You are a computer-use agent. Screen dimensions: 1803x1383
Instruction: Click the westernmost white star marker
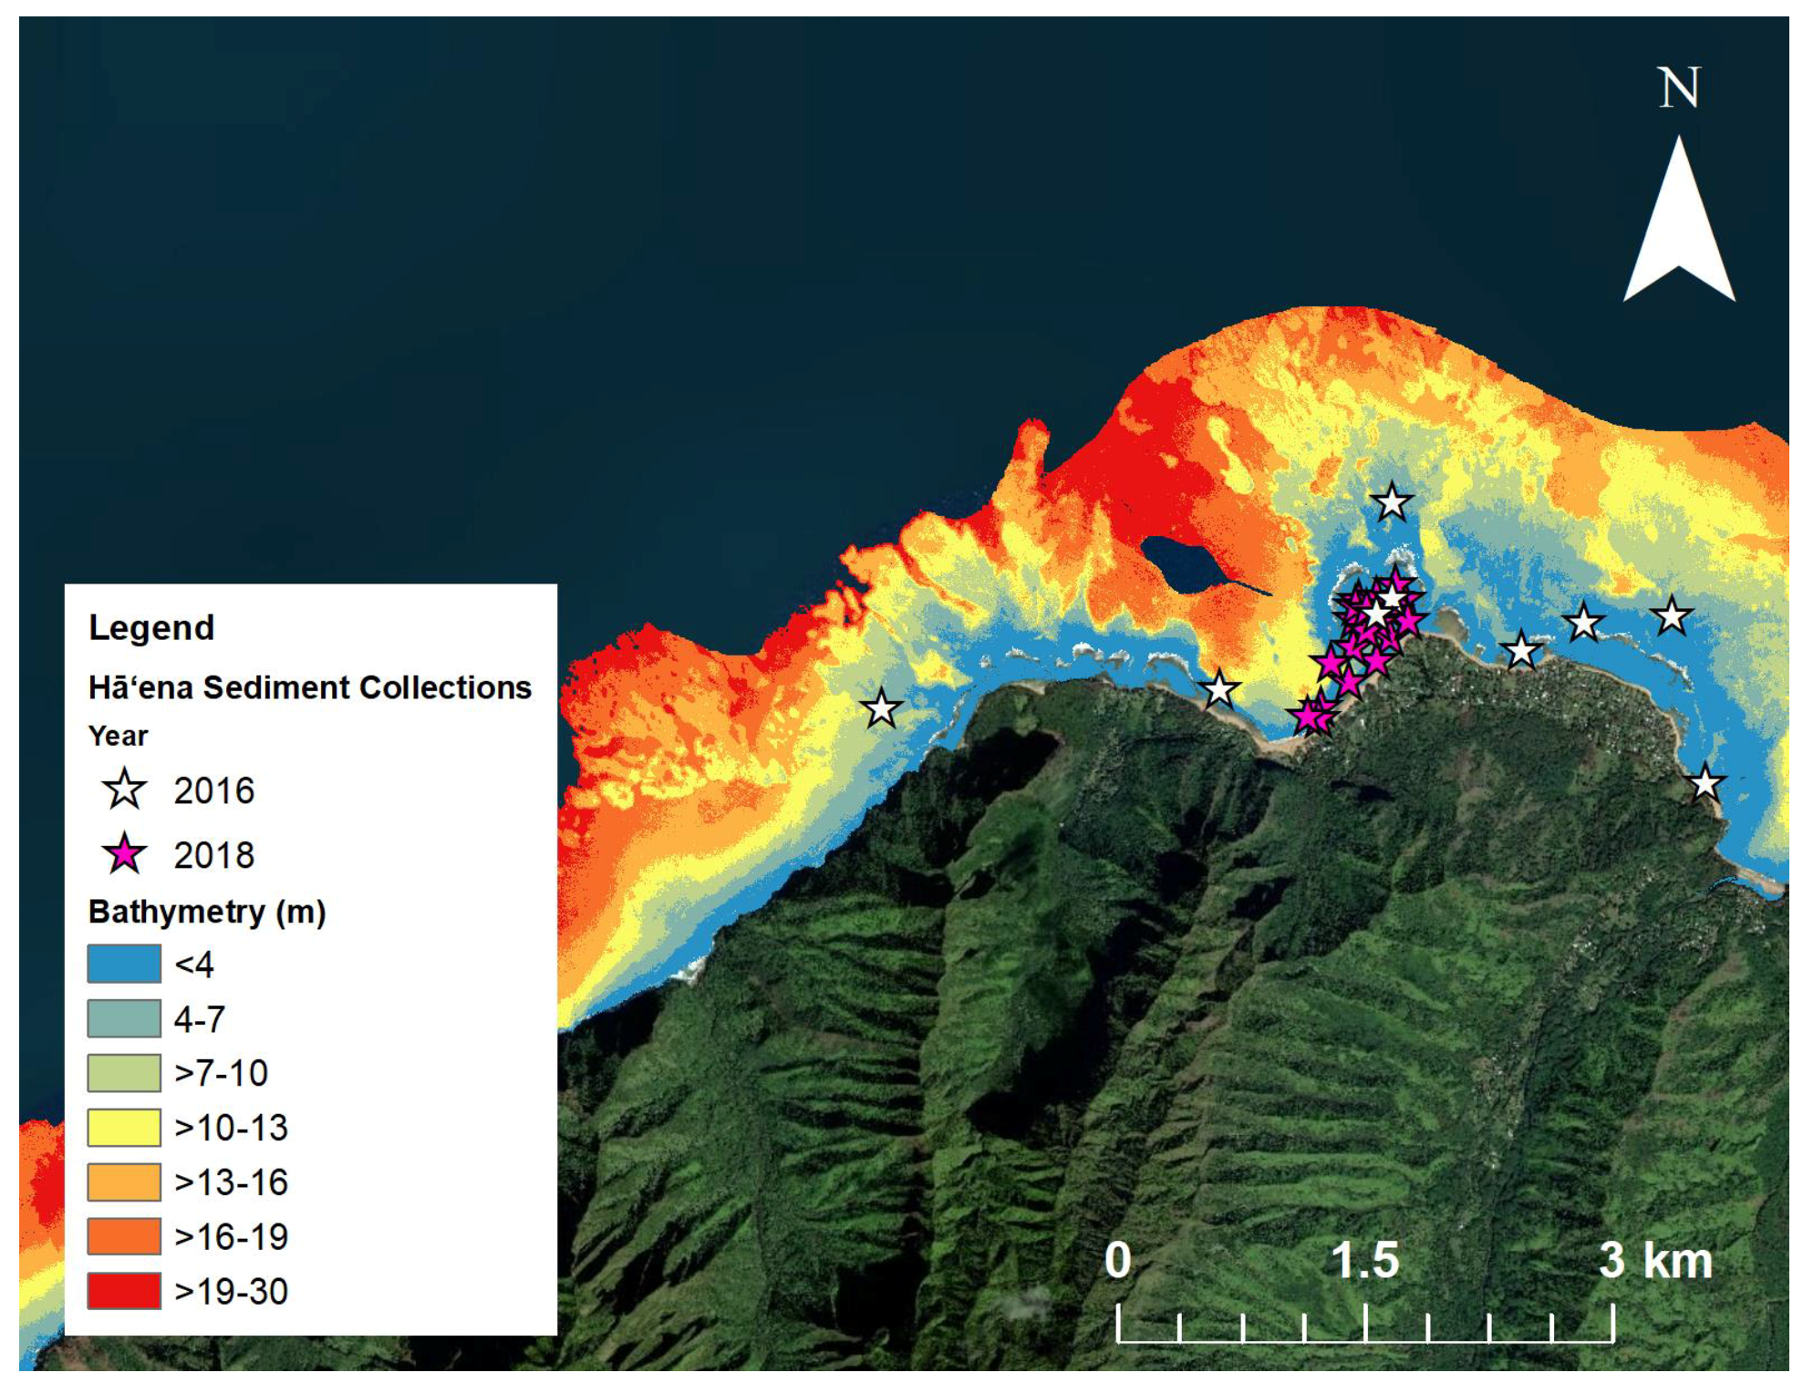[x=881, y=708]
